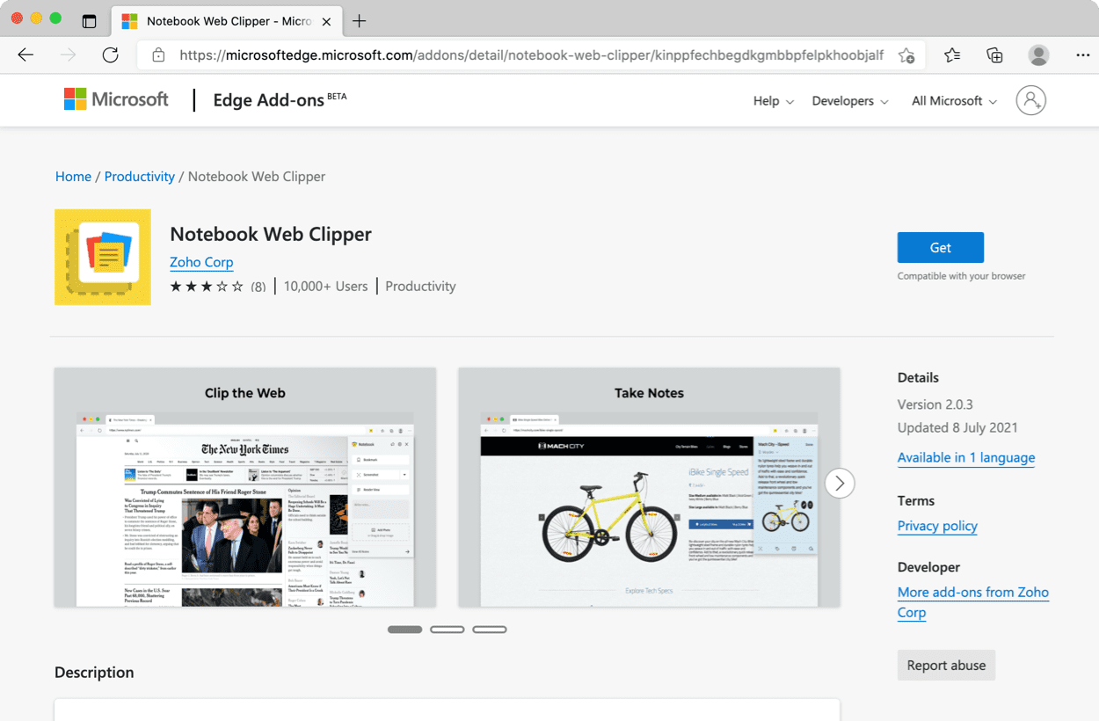Open the Collections panel
1099x721 pixels.
point(994,55)
